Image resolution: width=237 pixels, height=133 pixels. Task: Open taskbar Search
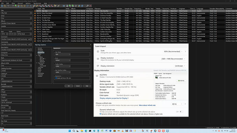[x=74, y=131]
